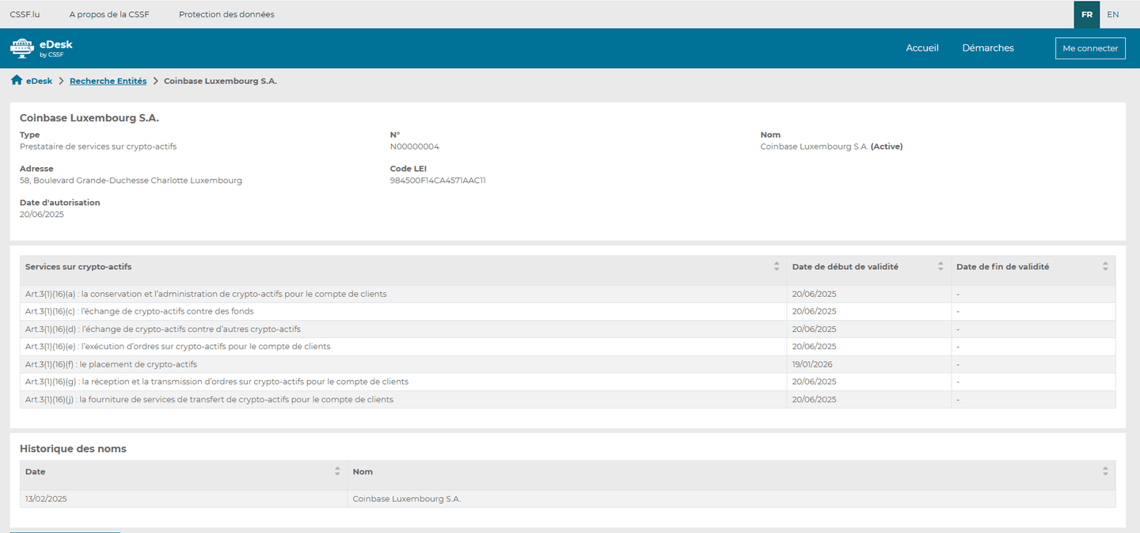Screen dimensions: 1140x533
Task: Click eDesk breadcrumb text
Action: click(x=39, y=81)
